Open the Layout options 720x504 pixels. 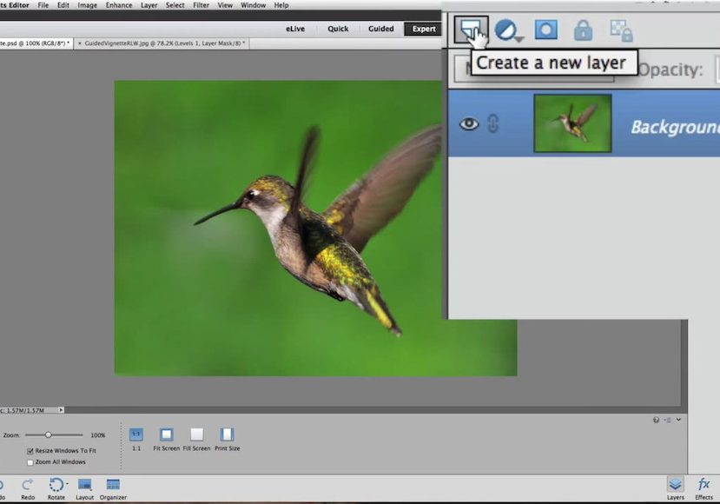[x=84, y=489]
